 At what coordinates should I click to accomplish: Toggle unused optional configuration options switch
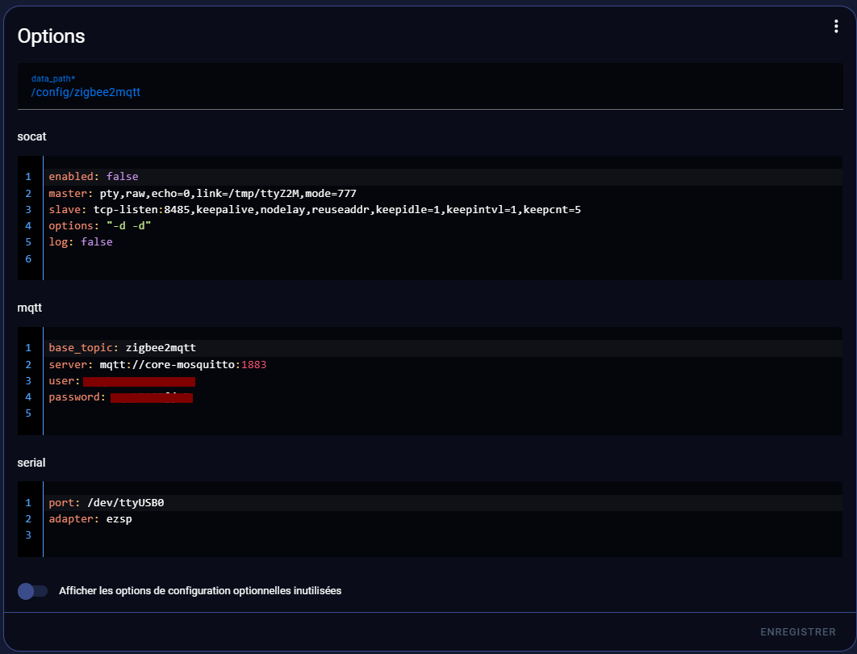tap(33, 591)
